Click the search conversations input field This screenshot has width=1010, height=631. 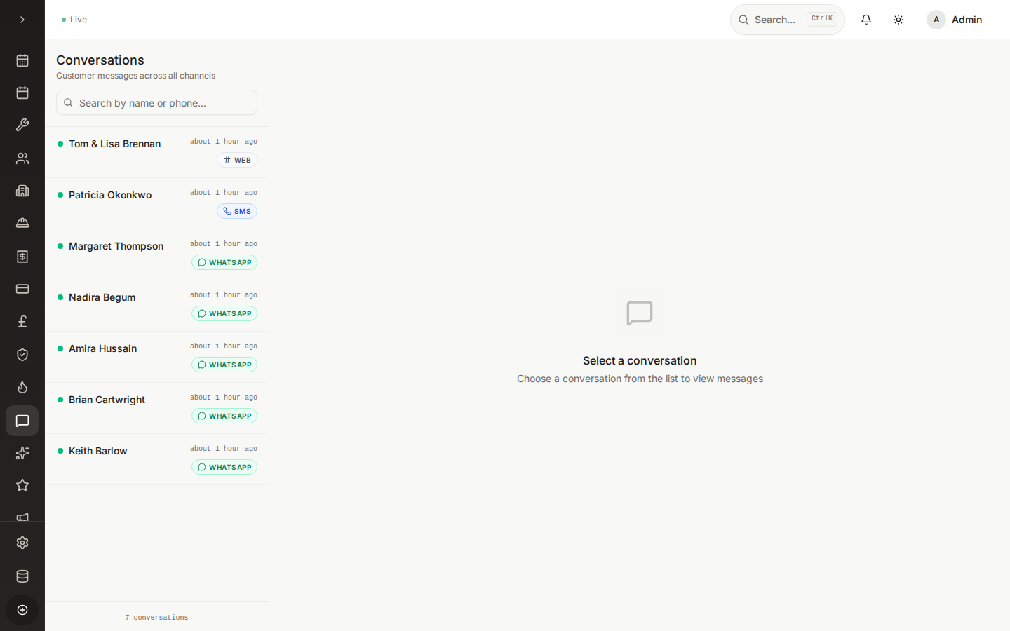[156, 102]
